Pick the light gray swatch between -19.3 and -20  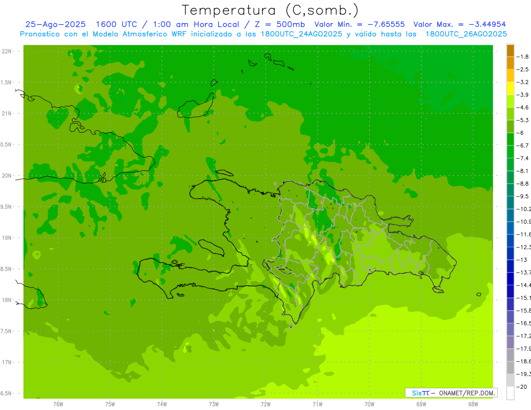pyautogui.click(x=510, y=380)
